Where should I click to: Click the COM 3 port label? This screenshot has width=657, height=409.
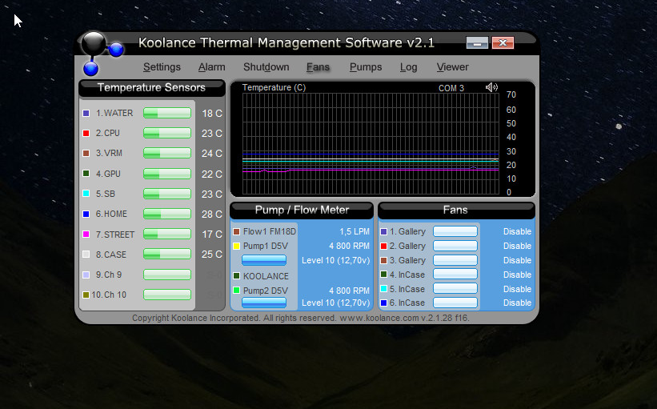pyautogui.click(x=451, y=88)
